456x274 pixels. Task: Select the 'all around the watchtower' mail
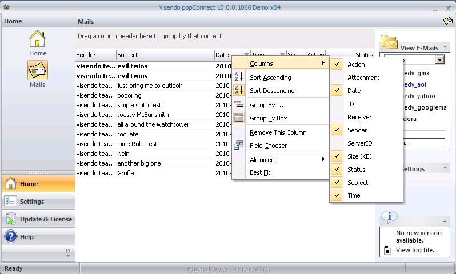(x=154, y=124)
